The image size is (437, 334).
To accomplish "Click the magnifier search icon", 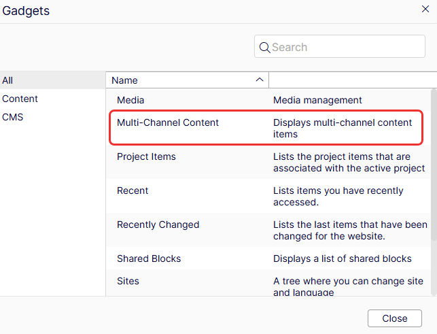I will click(x=264, y=47).
